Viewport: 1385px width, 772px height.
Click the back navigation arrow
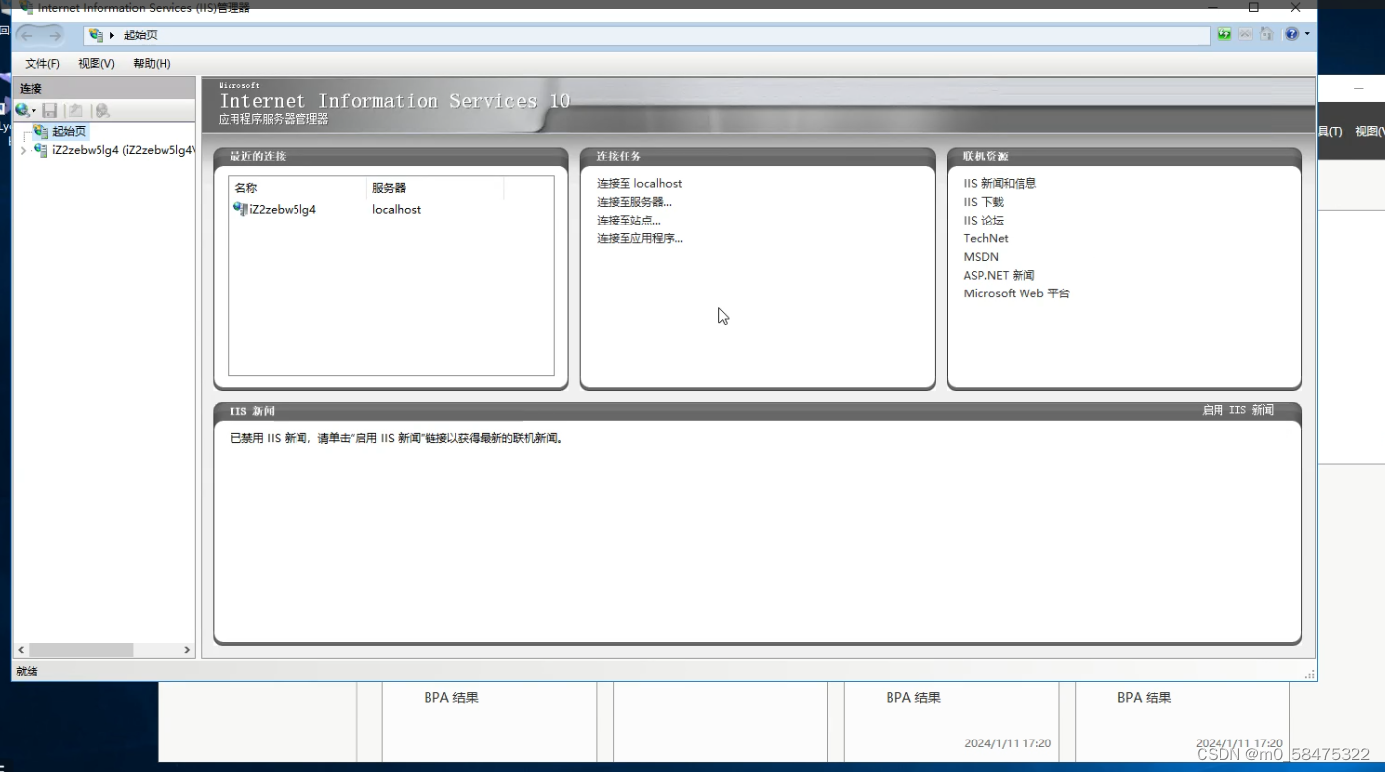point(28,34)
